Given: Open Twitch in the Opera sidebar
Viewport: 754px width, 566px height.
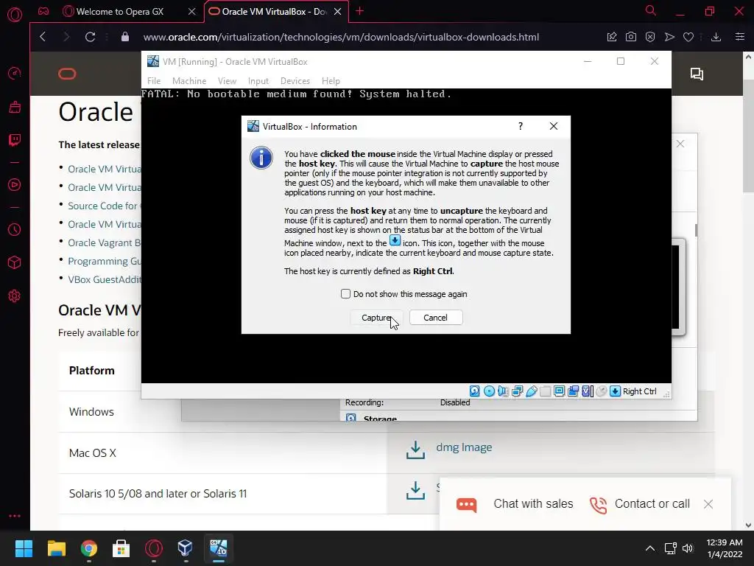Looking at the screenshot, I should 15,140.
